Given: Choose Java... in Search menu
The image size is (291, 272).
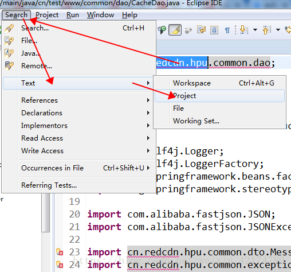Looking at the screenshot, I should [x=78, y=53].
